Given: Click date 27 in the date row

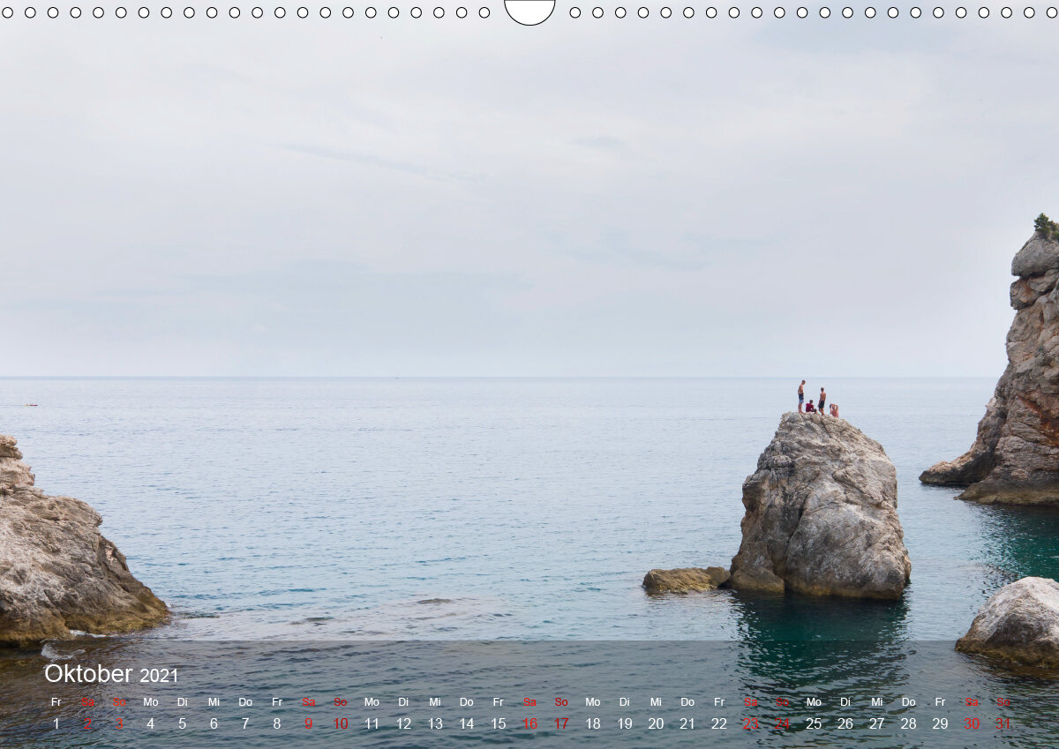Looking at the screenshot, I should (876, 723).
